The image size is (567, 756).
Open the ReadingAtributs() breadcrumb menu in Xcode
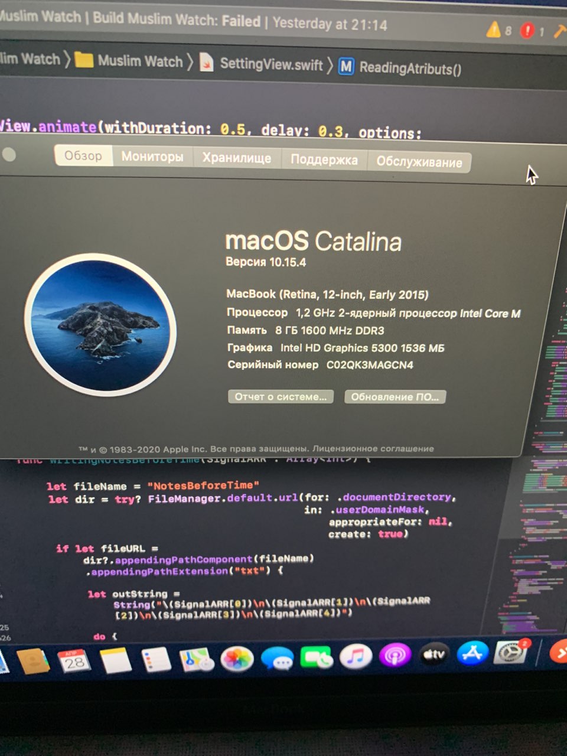(410, 68)
